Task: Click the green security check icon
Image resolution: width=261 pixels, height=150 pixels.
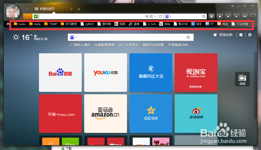Action: pyautogui.click(x=35, y=16)
